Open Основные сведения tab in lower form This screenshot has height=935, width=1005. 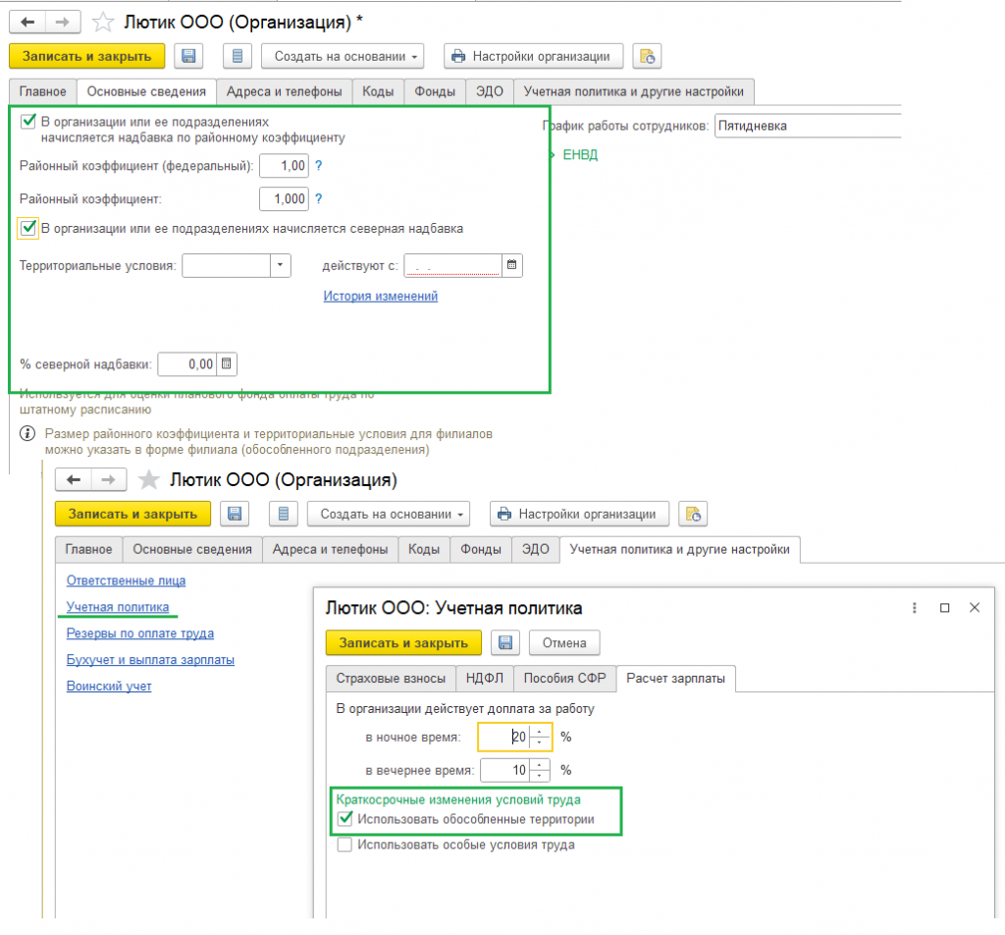[192, 550]
